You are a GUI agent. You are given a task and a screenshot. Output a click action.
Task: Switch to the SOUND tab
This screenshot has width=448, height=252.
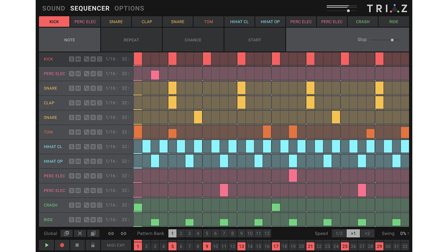pyautogui.click(x=53, y=8)
